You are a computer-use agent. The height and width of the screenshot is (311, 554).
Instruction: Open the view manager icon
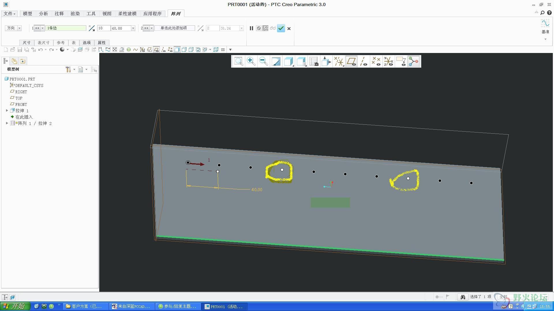coord(313,61)
